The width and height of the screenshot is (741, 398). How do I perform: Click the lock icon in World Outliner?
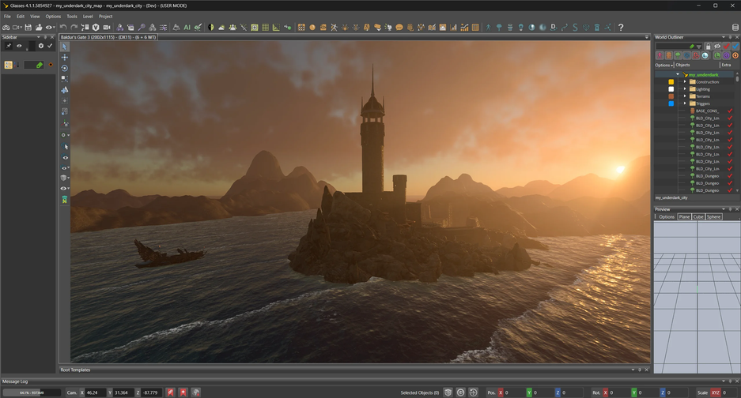point(709,47)
